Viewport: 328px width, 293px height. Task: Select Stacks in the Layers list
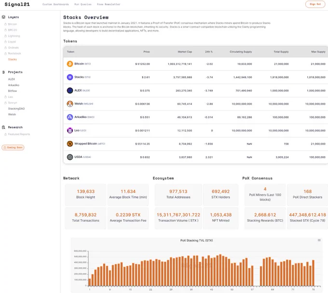[x=13, y=59]
